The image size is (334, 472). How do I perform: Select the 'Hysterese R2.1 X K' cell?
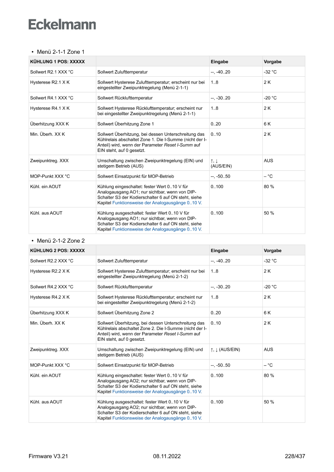click(50, 82)
